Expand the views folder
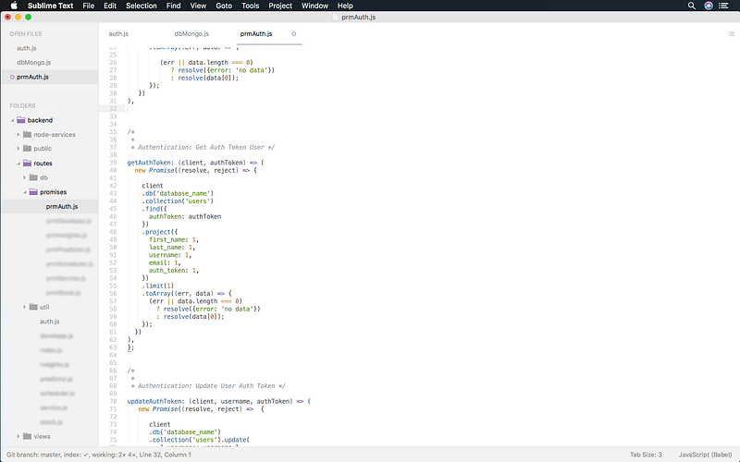Image resolution: width=740 pixels, height=462 pixels. click(x=18, y=436)
